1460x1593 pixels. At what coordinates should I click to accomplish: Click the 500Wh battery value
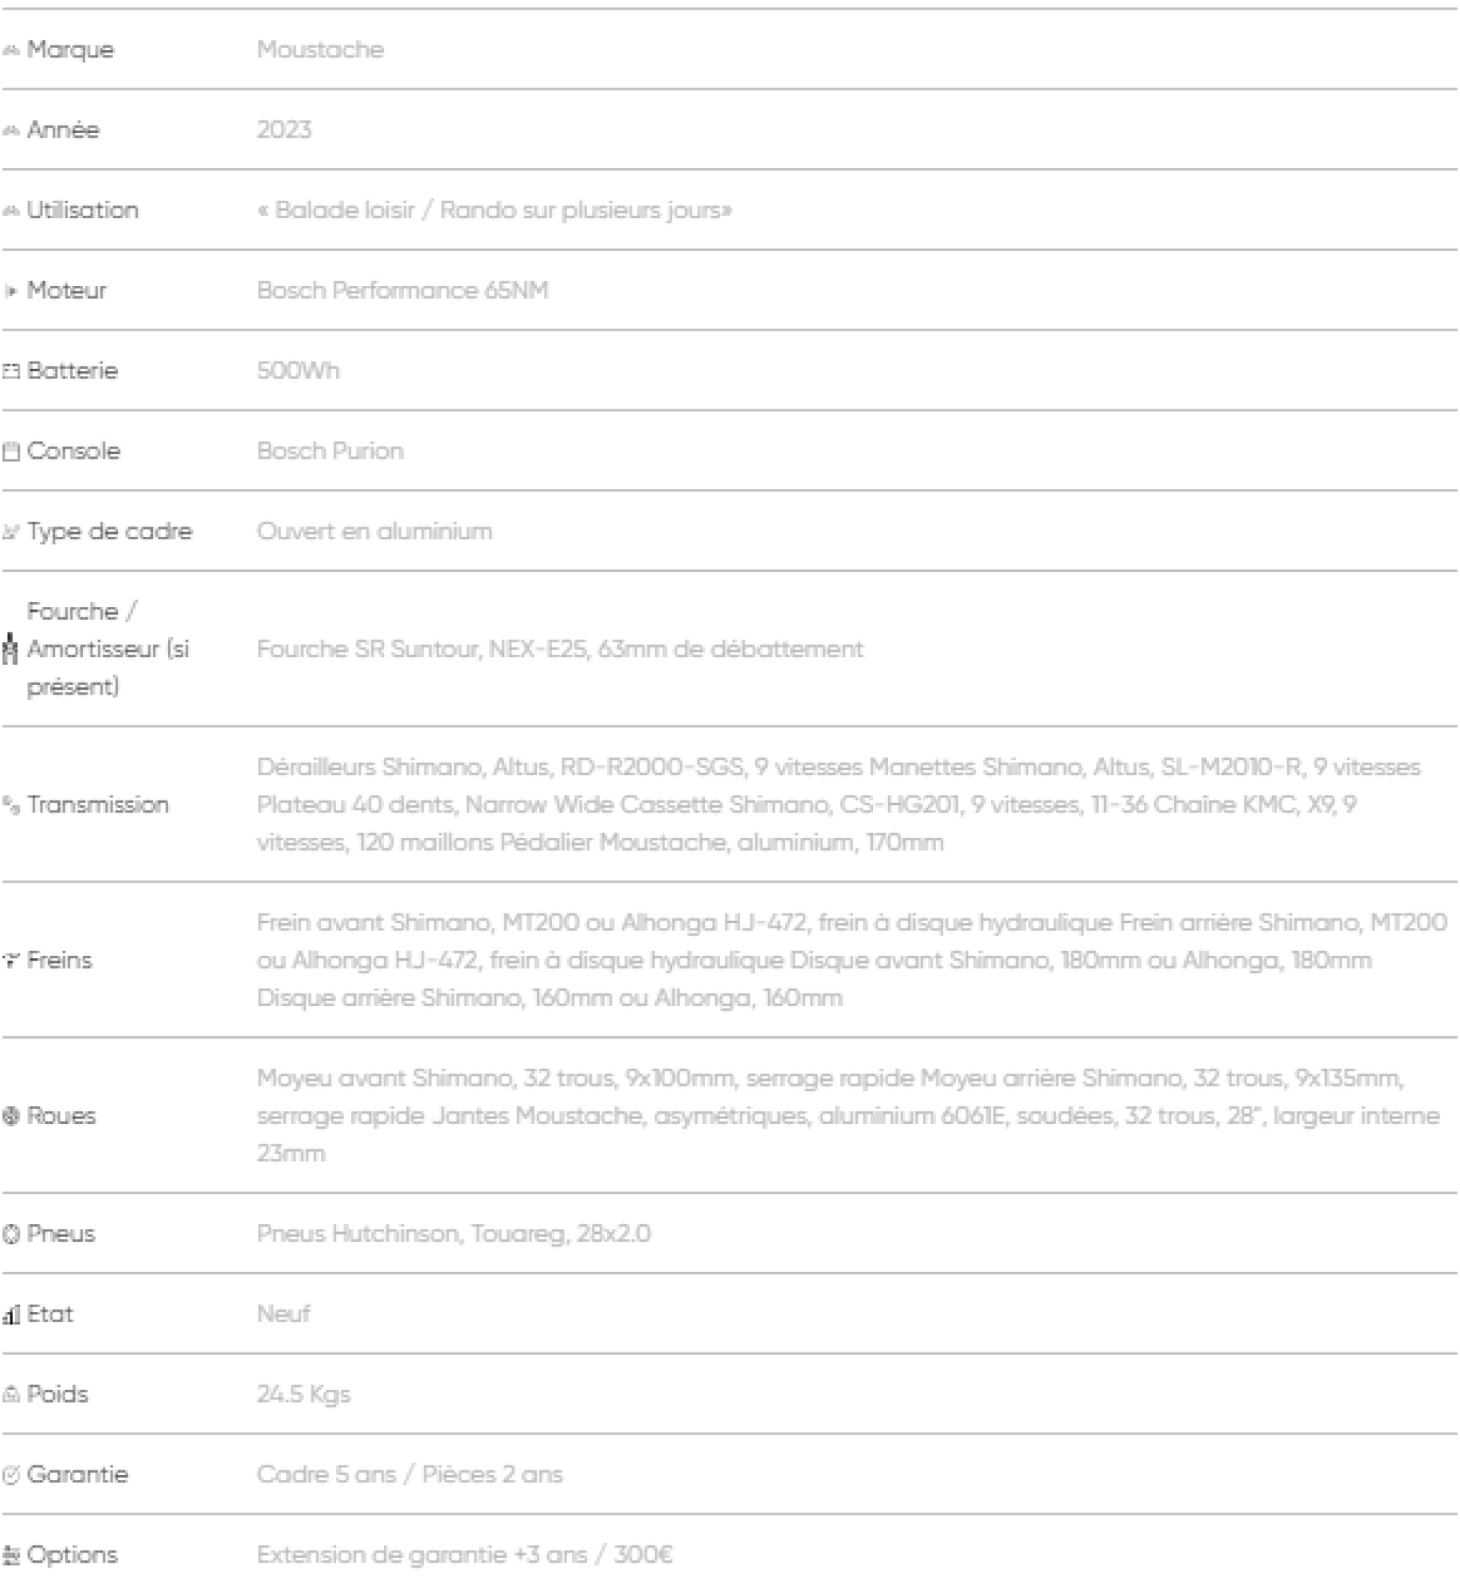[x=298, y=371]
